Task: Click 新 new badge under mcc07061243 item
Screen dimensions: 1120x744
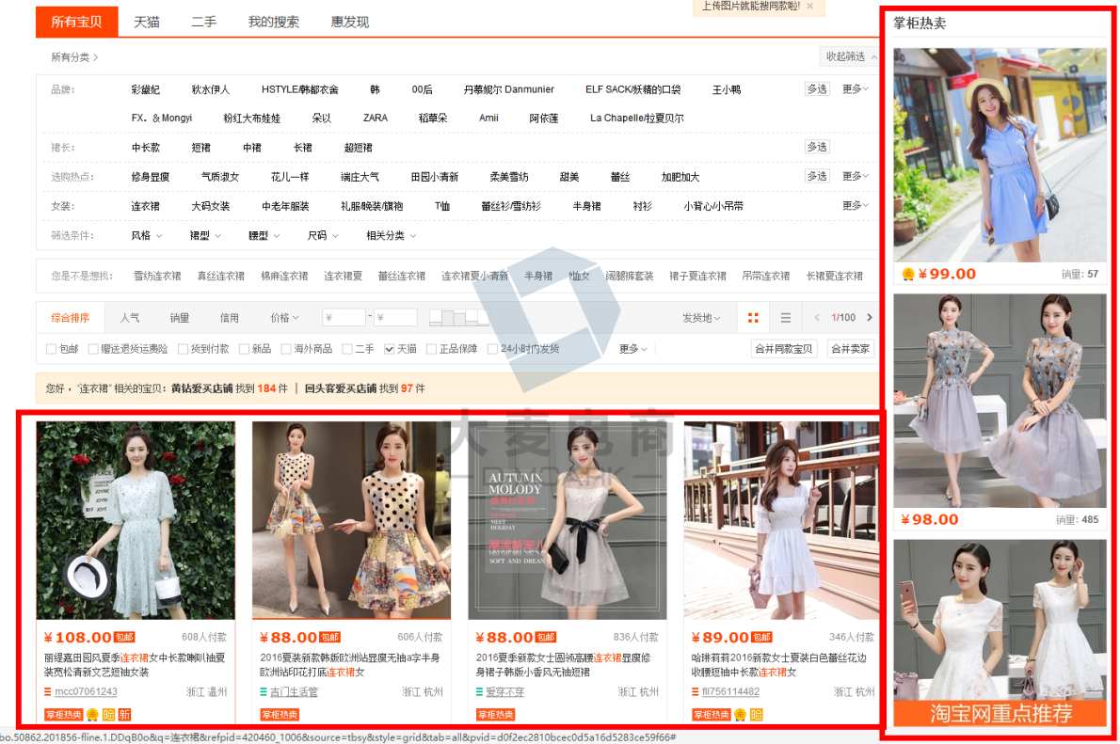Action: point(124,715)
